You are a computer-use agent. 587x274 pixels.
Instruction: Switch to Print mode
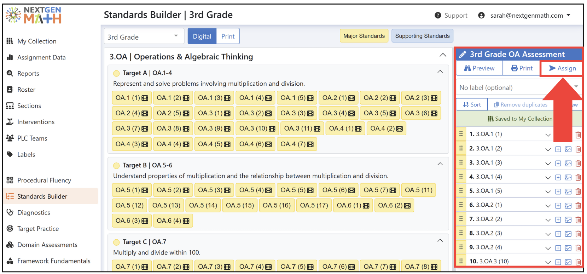point(228,36)
